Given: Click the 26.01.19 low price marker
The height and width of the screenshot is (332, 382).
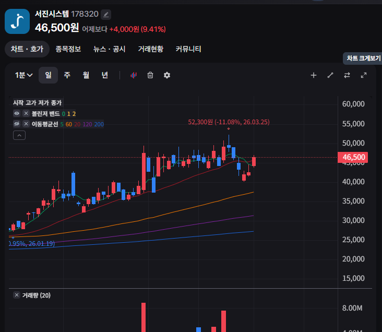Looking at the screenshot, I should (32, 243).
